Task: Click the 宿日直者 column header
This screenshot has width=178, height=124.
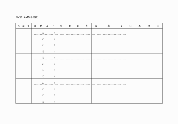Action: click(74, 26)
